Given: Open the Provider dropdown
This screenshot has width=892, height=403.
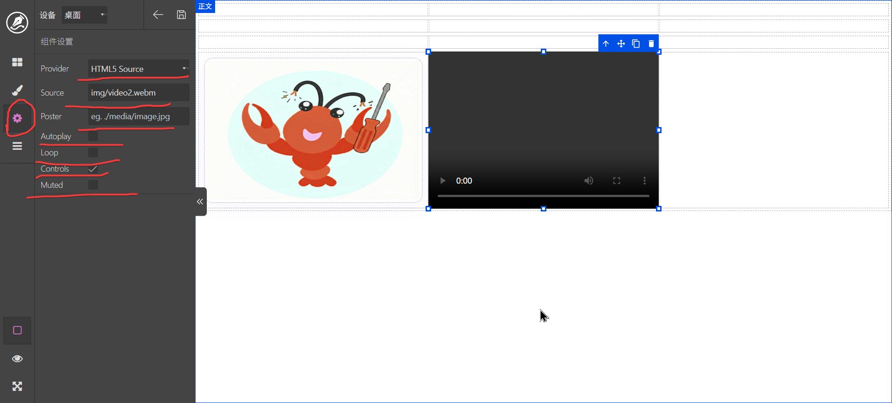Looking at the screenshot, I should click(138, 69).
